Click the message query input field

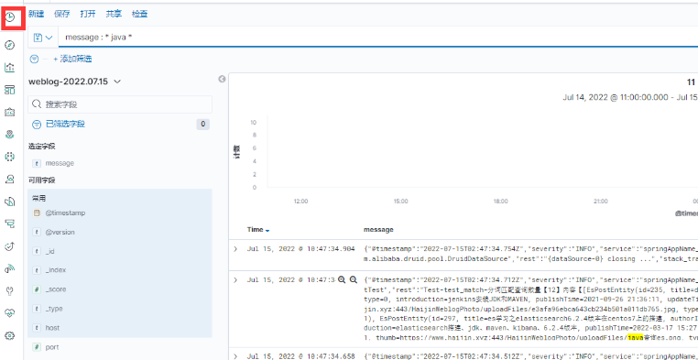click(377, 38)
